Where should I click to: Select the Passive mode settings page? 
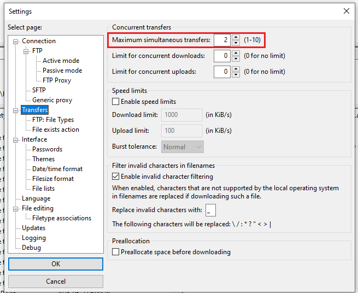tap(62, 71)
